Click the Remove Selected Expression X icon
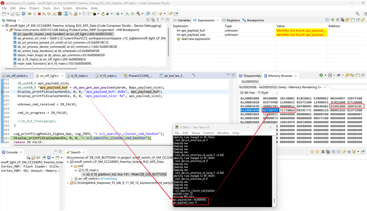 point(338,20)
